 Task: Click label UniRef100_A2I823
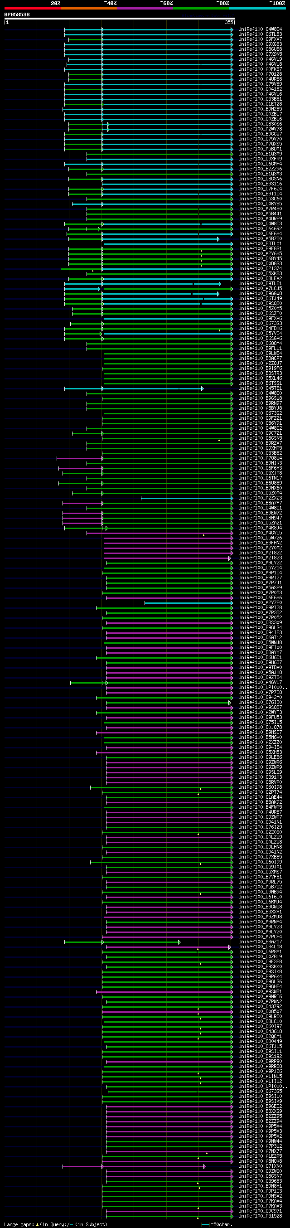260,558
